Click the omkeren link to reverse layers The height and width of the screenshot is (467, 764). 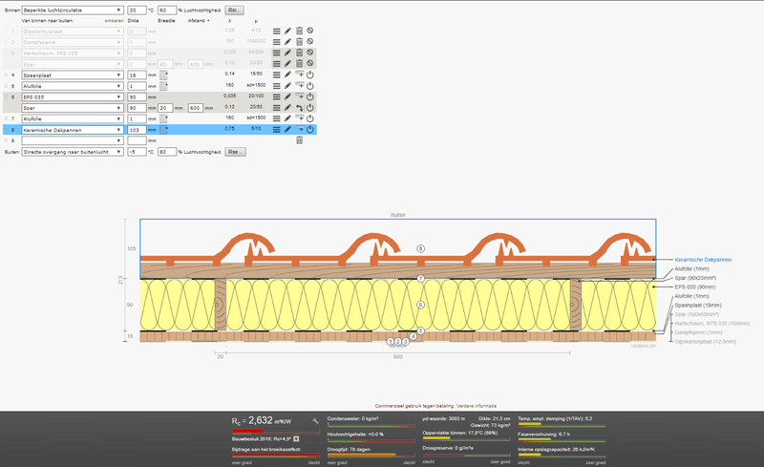[x=114, y=20]
